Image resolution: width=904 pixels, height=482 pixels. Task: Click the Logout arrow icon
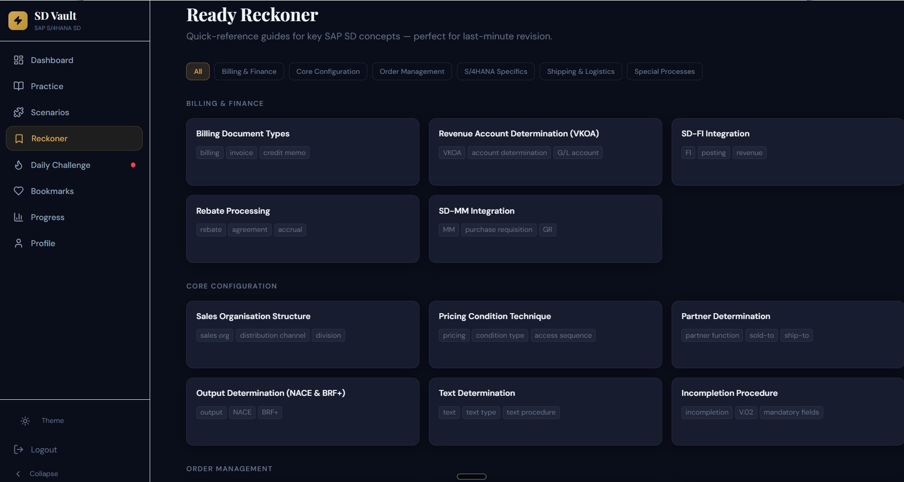(x=19, y=450)
